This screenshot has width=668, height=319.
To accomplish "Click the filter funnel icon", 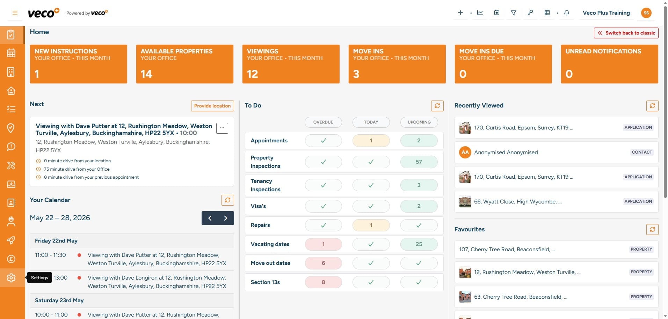I will pyautogui.click(x=514, y=13).
